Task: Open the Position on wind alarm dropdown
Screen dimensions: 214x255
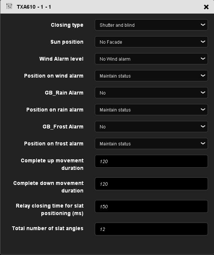Action: coord(151,76)
